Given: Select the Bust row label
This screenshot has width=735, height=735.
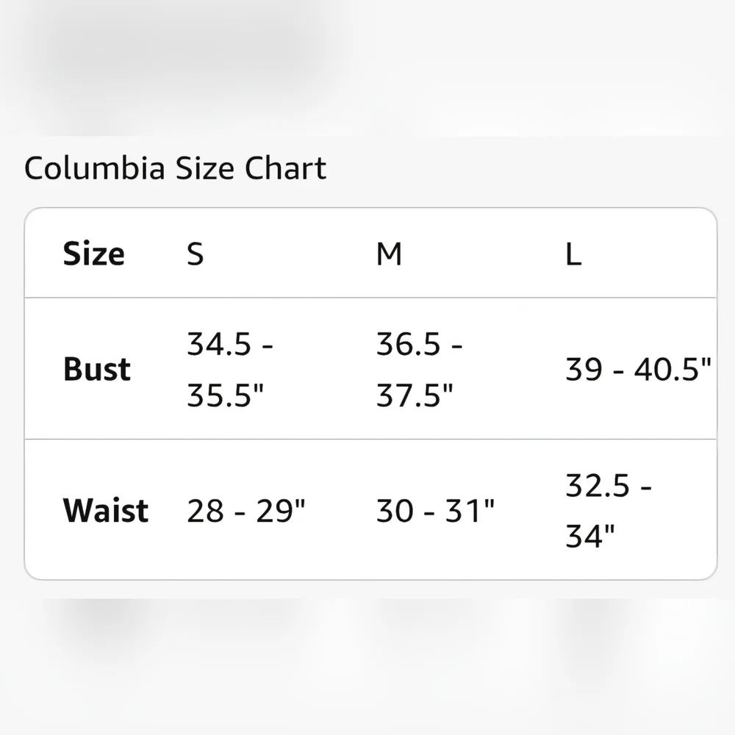Looking at the screenshot, I should click(x=97, y=369).
